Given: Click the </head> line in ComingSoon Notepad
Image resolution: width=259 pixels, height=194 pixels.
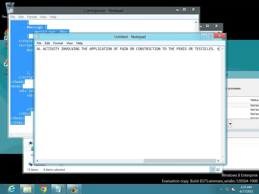Looking at the screenshot, I should click(17, 82).
